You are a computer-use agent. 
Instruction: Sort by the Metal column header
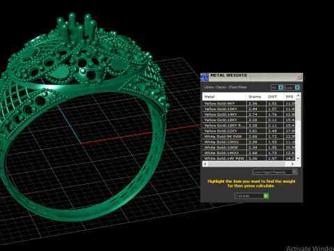pos(224,97)
